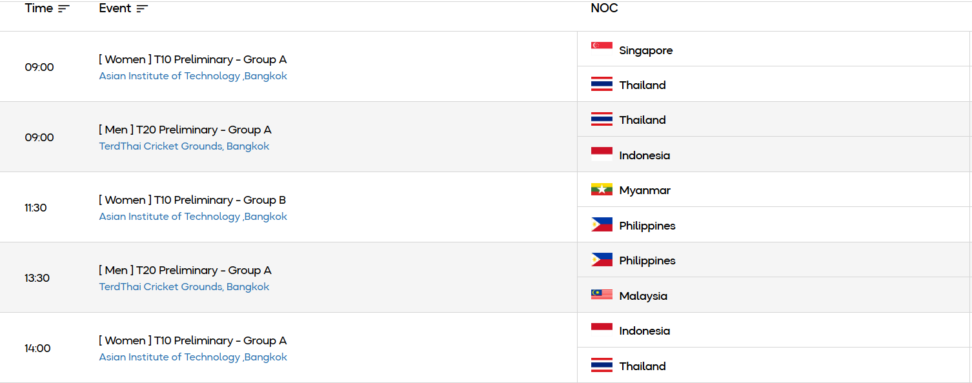Click the Myanmar flag icon
Viewport: 972px width, 383px height.
[600, 189]
